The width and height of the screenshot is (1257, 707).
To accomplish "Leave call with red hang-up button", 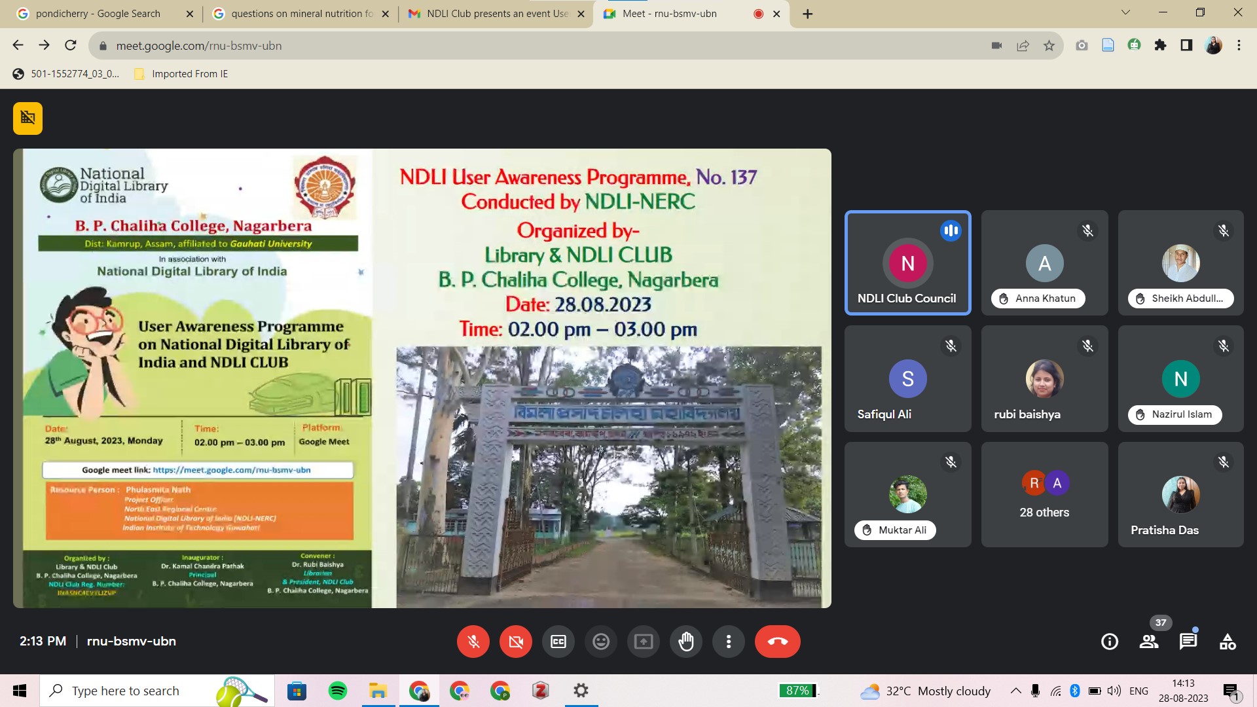I will pos(778,642).
